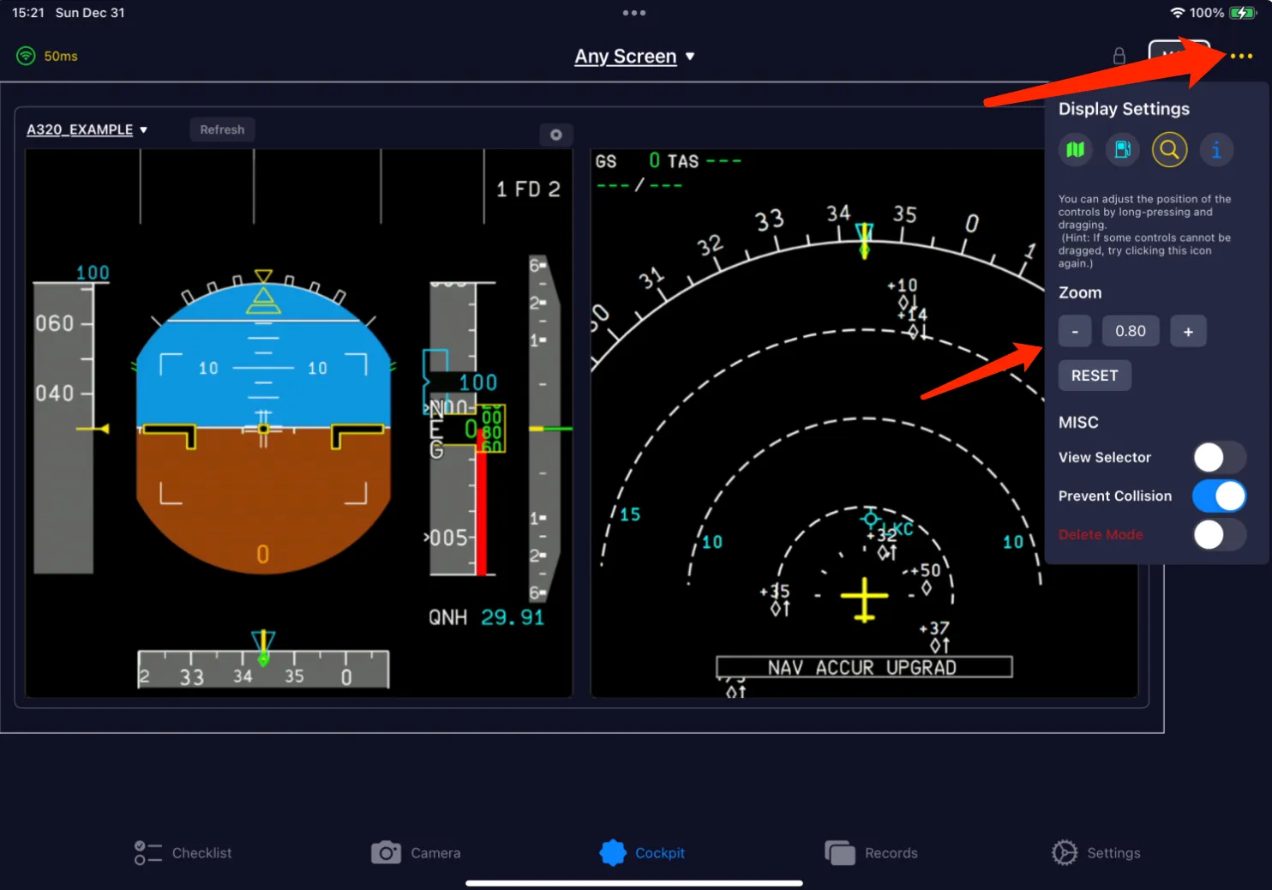The height and width of the screenshot is (890, 1272).
Task: Increase zoom with the plus button
Action: coord(1188,332)
